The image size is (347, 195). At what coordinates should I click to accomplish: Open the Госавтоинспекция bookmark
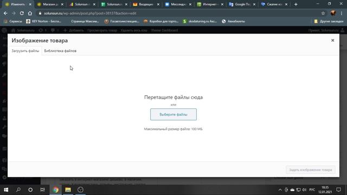coord(121,21)
